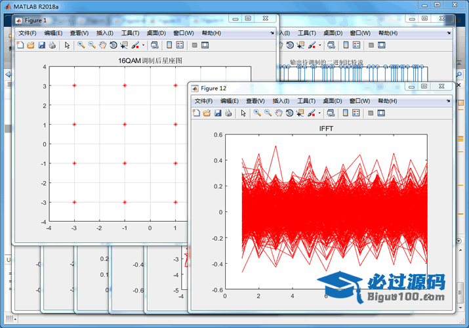The image size is (469, 328).
Task: Select Data Cursor tool in background figure window
Action: [300, 45]
